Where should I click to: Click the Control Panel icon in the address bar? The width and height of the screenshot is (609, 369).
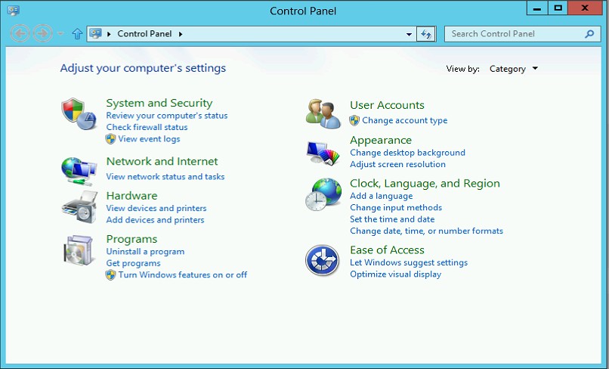pos(95,33)
